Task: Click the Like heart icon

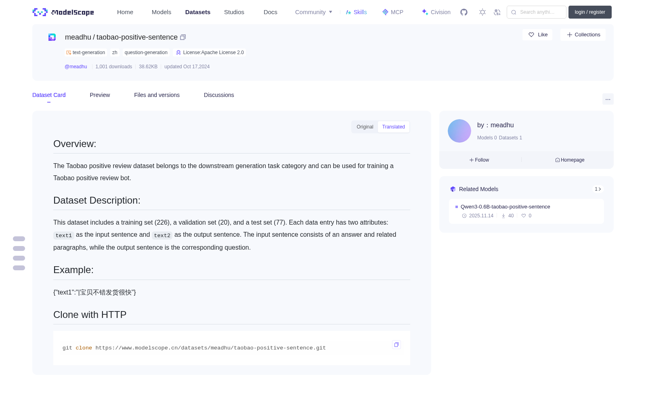Action: 531,35
